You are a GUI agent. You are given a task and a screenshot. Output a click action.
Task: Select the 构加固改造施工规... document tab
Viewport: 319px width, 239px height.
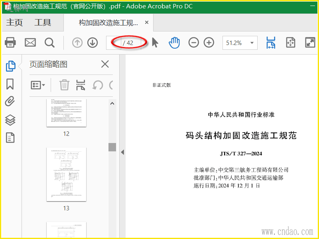pos(108,23)
